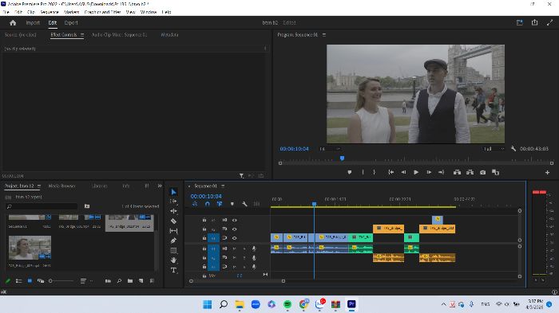
Task: Select the Selection tool in the tools panel
Action: pyautogui.click(x=173, y=192)
